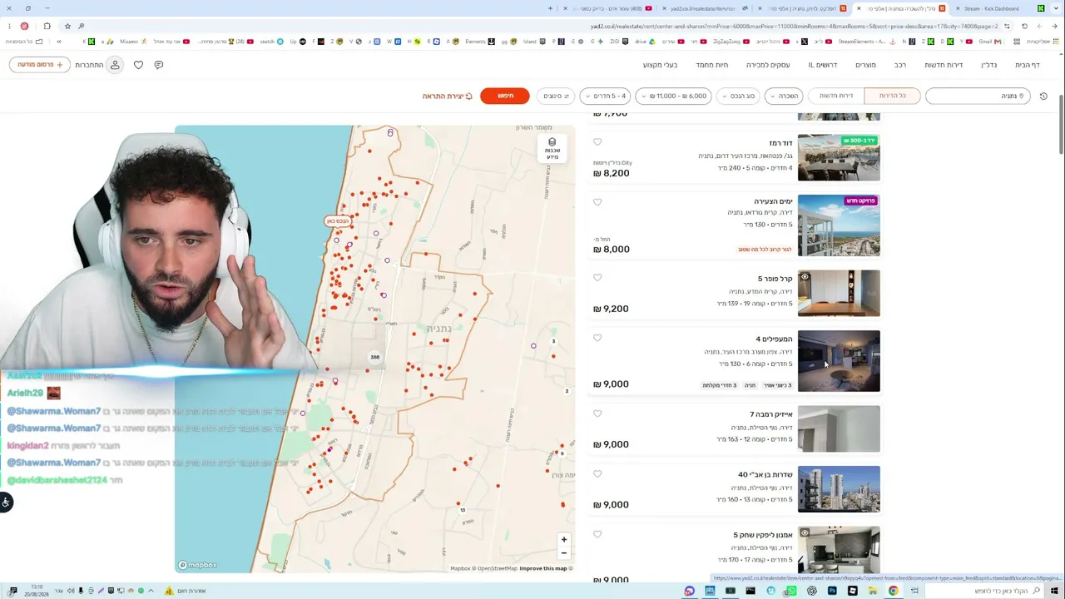Click the ₪ 8,200 price on דוד רמז

tap(611, 173)
